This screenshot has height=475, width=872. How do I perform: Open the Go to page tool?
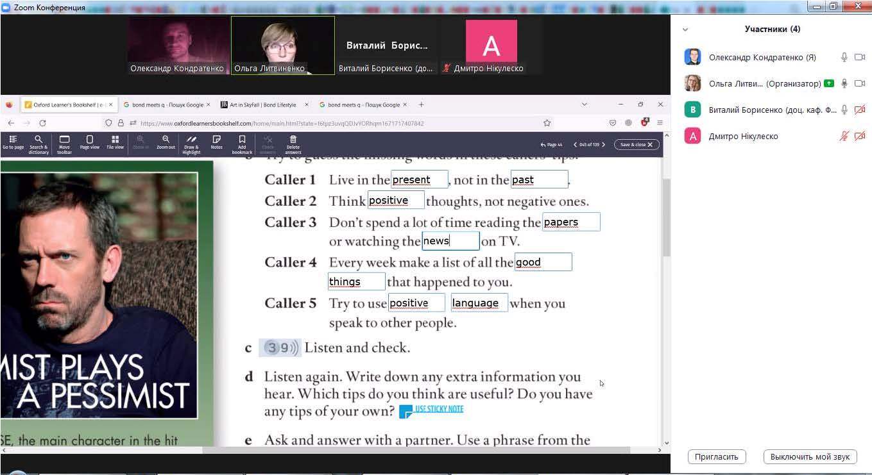(x=13, y=142)
